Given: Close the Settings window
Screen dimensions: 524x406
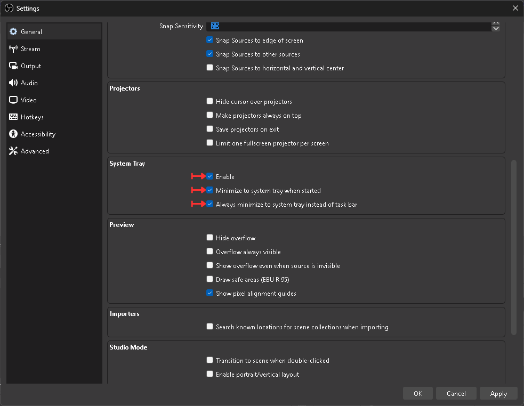Looking at the screenshot, I should tap(515, 8).
